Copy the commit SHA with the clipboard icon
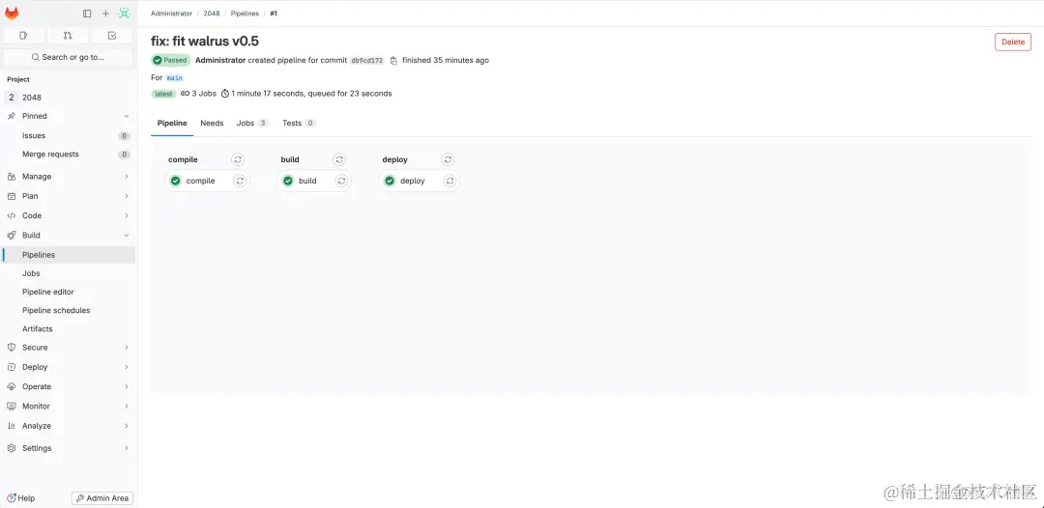1044x508 pixels. pyautogui.click(x=393, y=61)
